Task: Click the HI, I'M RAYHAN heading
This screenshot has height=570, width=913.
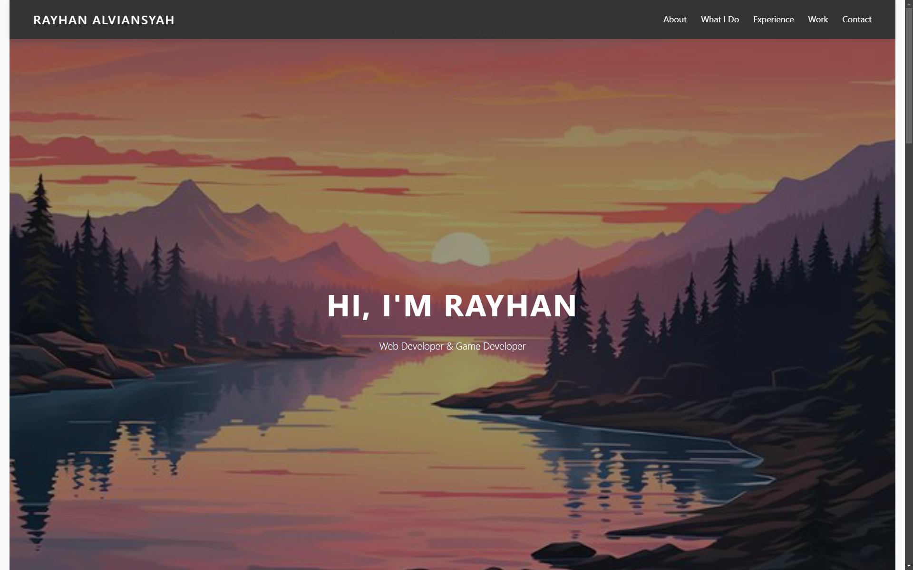Action: 452,305
